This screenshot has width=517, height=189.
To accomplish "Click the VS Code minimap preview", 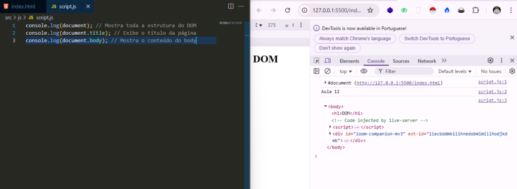I will point(230,23).
